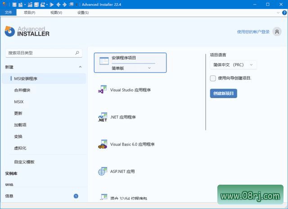This screenshot has height=209, width=288.
Task: Enable 使用向导创建项目 checkbox
Action: tap(213, 78)
